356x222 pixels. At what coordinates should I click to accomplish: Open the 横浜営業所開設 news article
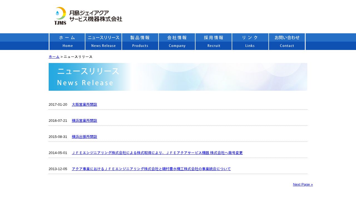tap(84, 121)
